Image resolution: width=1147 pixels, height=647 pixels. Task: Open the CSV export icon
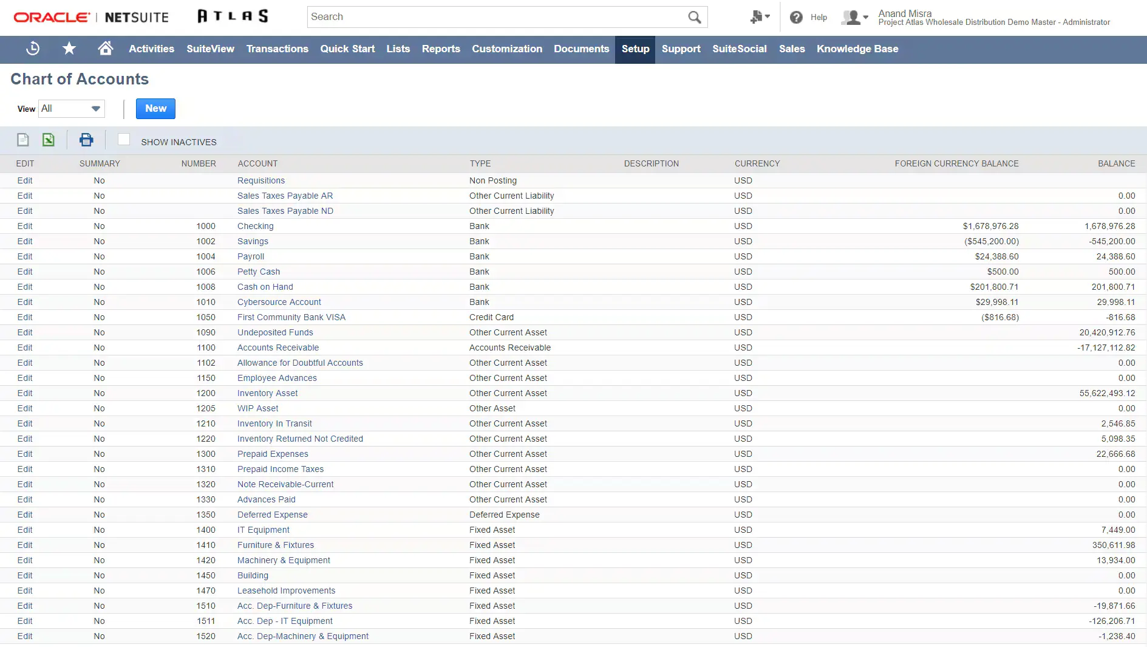click(x=22, y=140)
